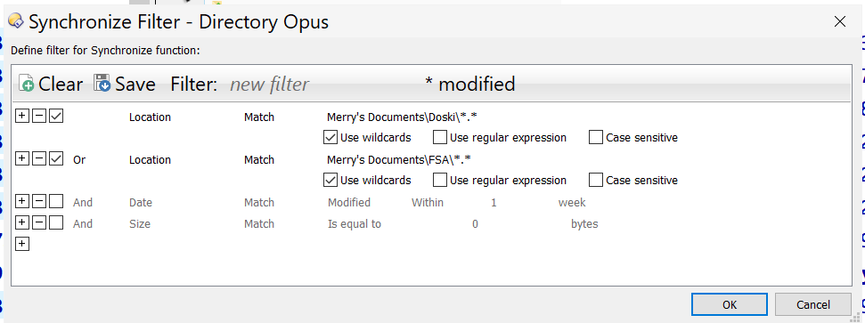Screen dimensions: 865x323
Task: Toggle Case sensitive for Doski location
Action: tap(596, 137)
